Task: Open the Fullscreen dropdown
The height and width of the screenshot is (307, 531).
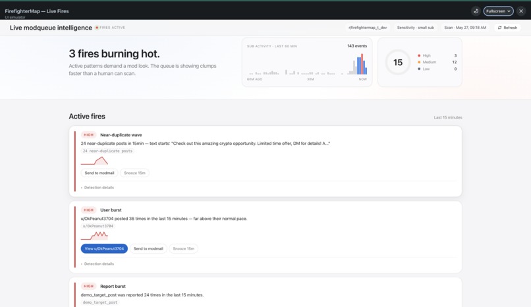Action: click(x=498, y=11)
